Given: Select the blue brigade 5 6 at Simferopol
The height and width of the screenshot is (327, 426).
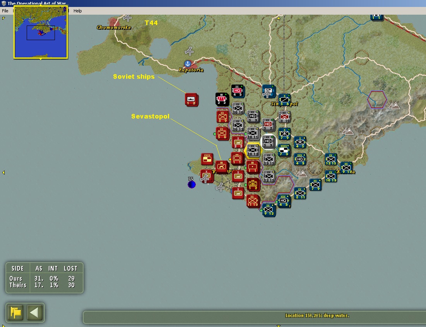Looking at the screenshot, I should 284,100.
